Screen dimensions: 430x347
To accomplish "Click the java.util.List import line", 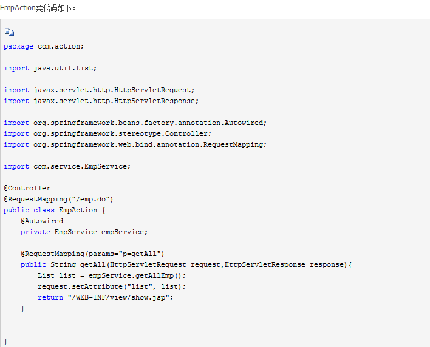I will coord(50,68).
